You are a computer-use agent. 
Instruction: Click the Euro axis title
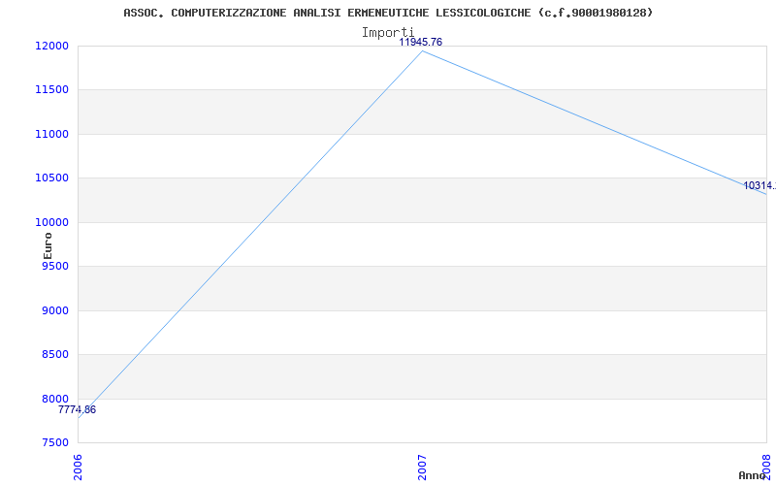48,245
